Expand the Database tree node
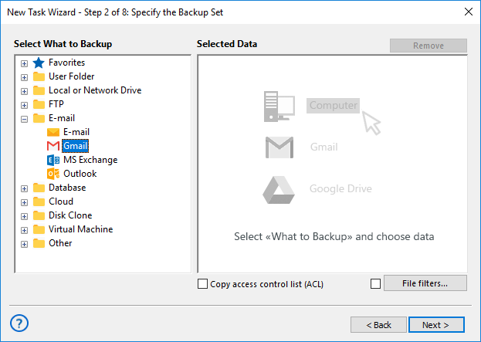 tap(24, 188)
